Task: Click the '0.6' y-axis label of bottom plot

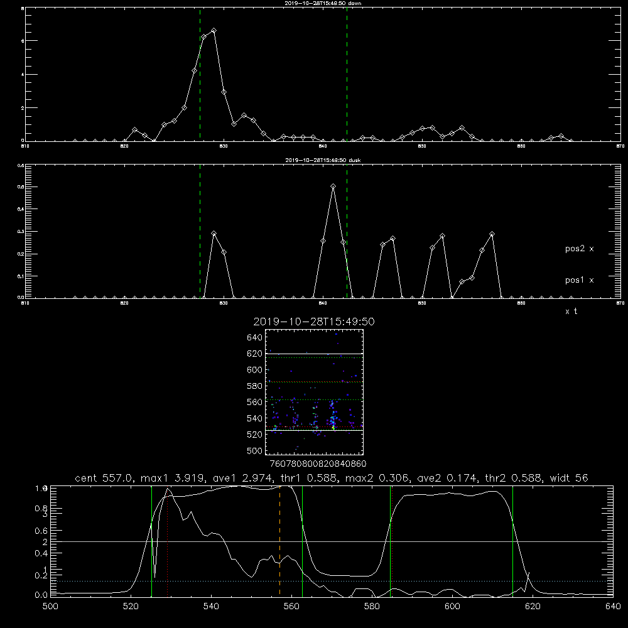Action: coord(41,531)
